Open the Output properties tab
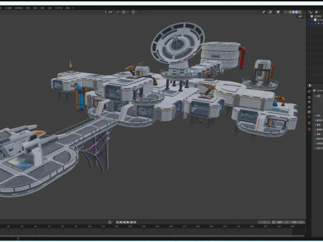 [309, 102]
